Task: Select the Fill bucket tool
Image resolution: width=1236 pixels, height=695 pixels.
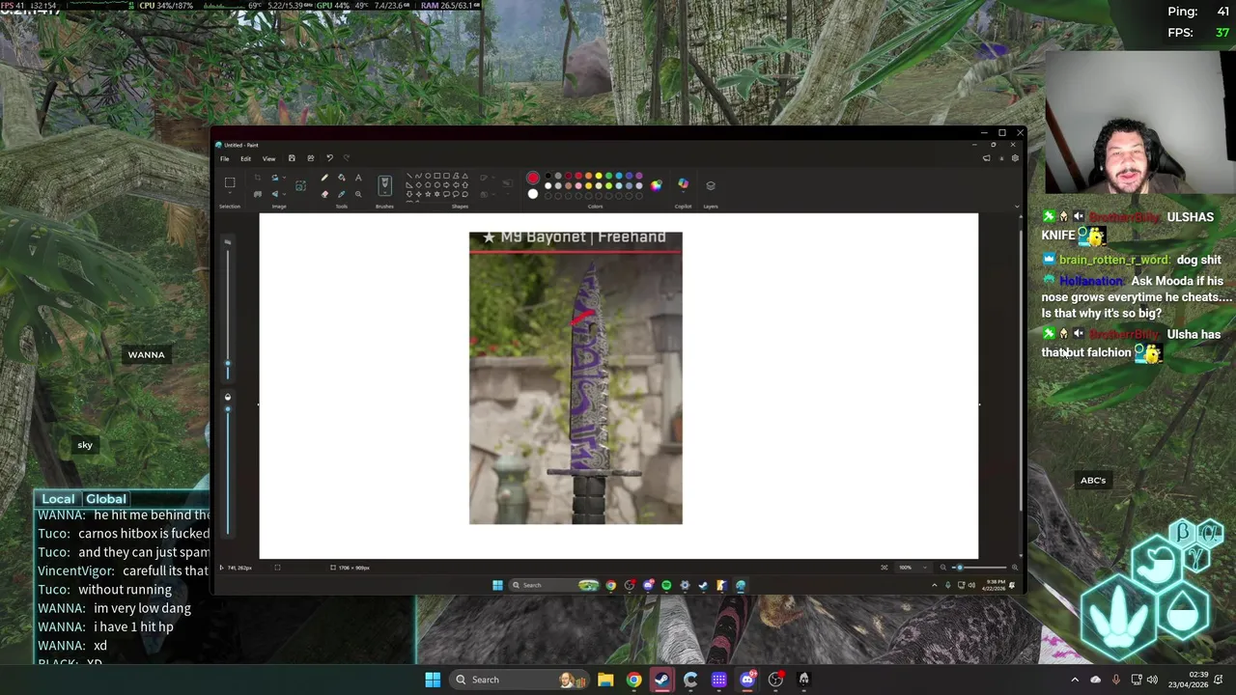Action: pyautogui.click(x=341, y=178)
